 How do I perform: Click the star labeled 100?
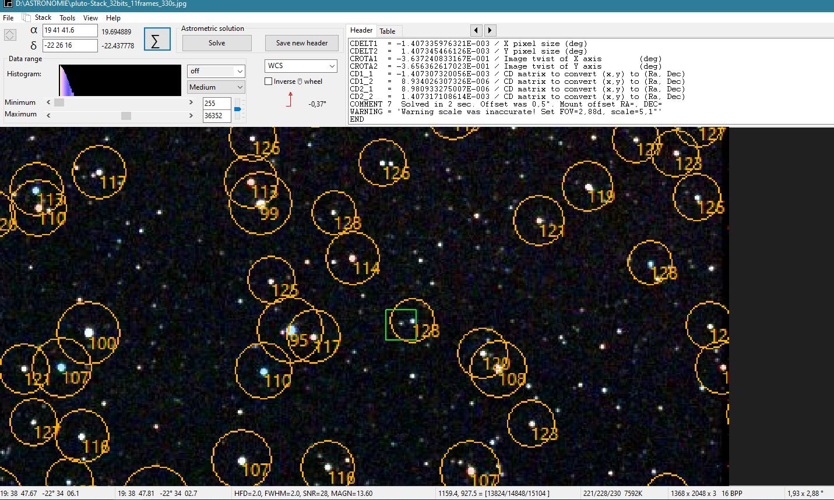click(89, 332)
